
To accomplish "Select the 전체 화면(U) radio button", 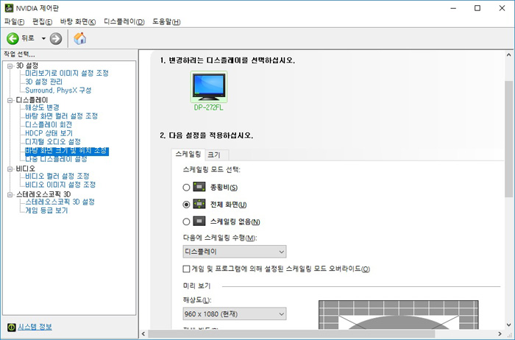I will (x=186, y=205).
